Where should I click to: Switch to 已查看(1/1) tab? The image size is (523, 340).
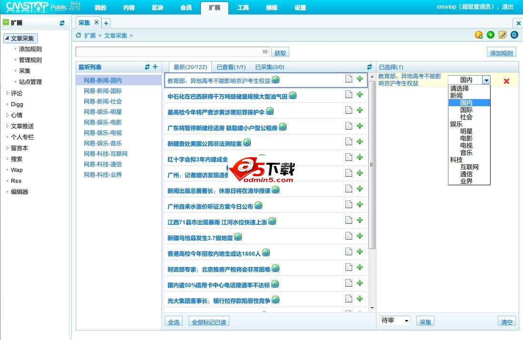click(231, 67)
